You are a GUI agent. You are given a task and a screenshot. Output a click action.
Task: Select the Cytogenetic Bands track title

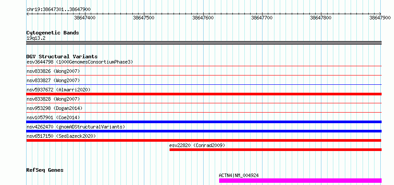tap(53, 33)
